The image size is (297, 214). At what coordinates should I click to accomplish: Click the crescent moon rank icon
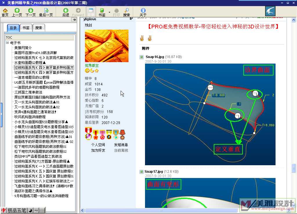coord(92,71)
